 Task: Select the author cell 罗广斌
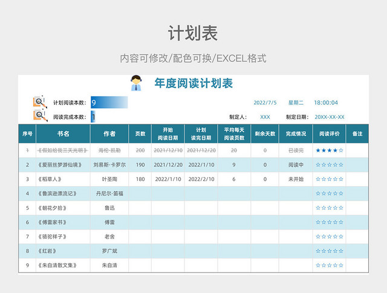[x=109, y=251]
